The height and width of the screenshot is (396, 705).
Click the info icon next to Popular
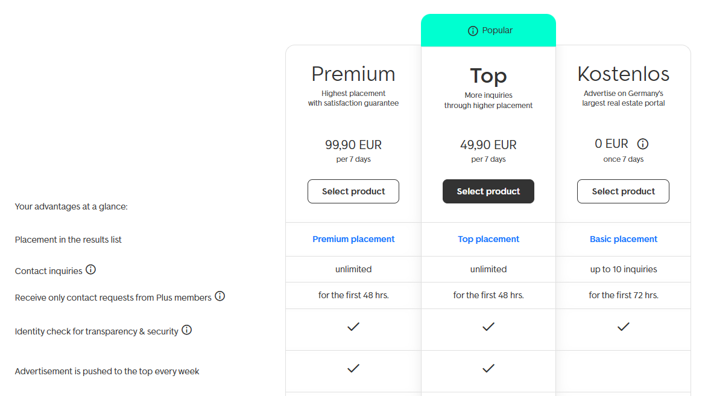pos(473,31)
